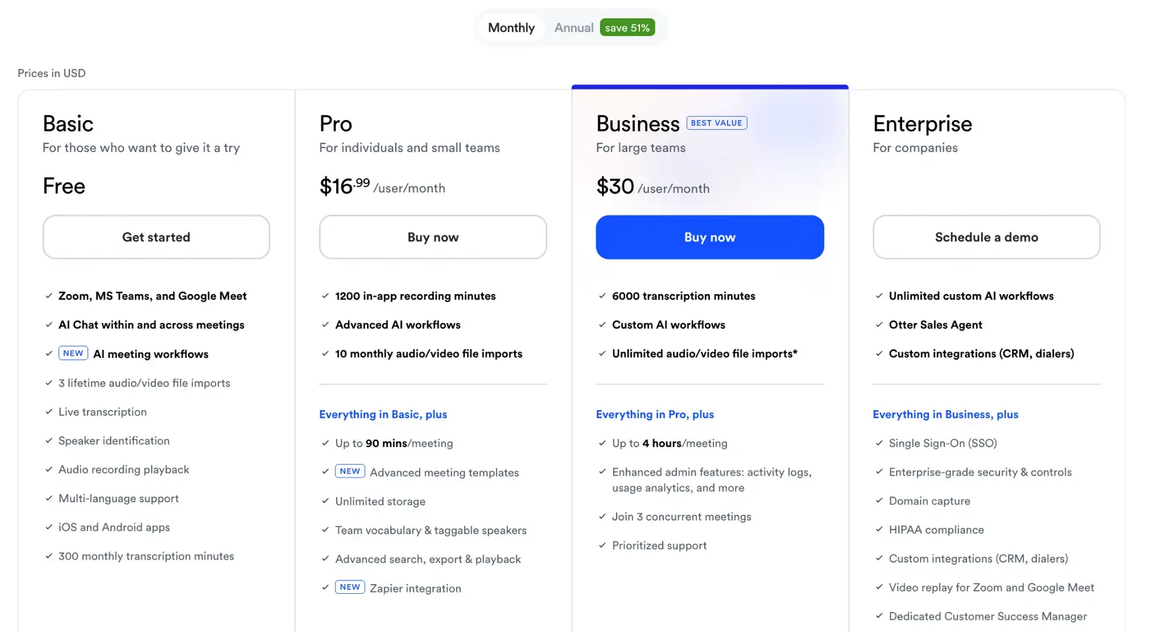This screenshot has width=1165, height=632.
Task: Schedule a demo for Enterprise
Action: tap(986, 237)
